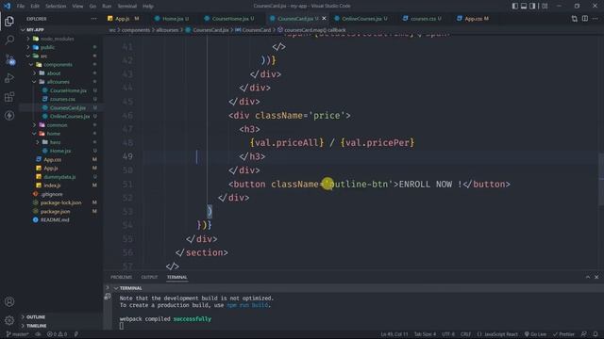The height and width of the screenshot is (339, 604).
Task: Open the Help menu
Action: point(148,6)
